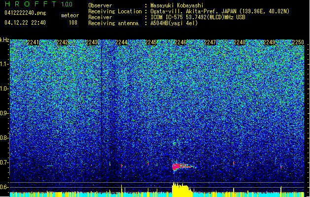Image resolution: width=310 pixels, height=197 pixels.
Task: Select the filename 0412222240.png
Action: pyautogui.click(x=25, y=13)
